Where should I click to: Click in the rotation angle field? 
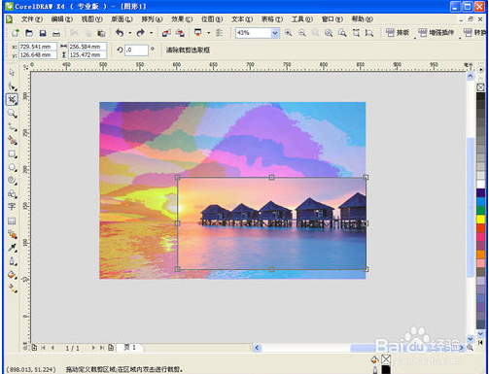click(136, 51)
